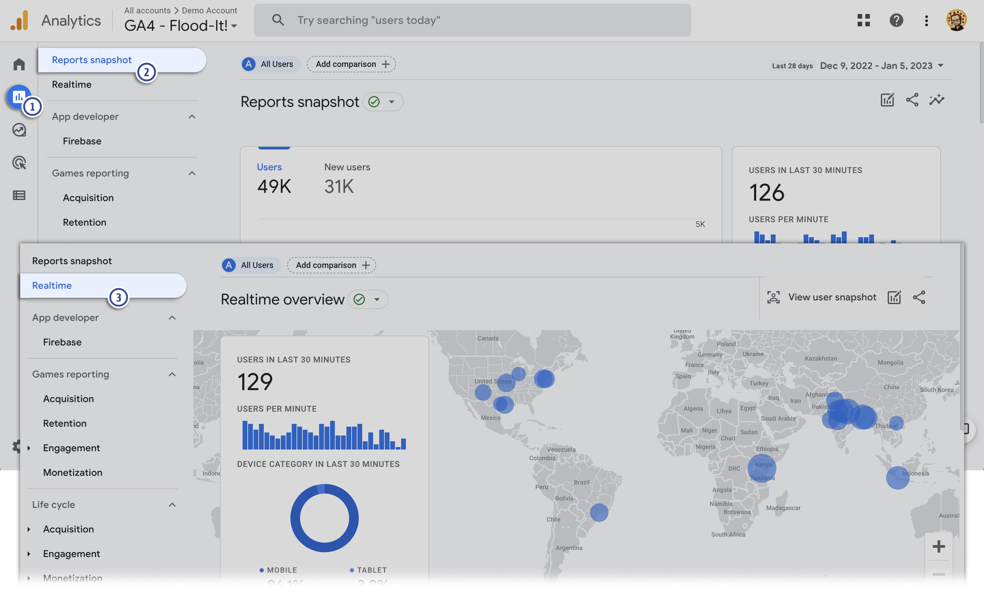Click the MOBILE legend entry
Screen dimensions: 984x599
278,570
